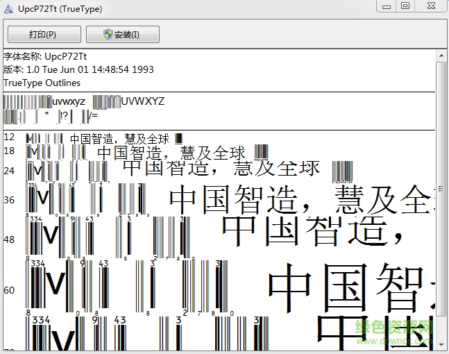This screenshot has width=449, height=354.
Task: Minimize the font viewer window
Action: pyautogui.click(x=387, y=6)
